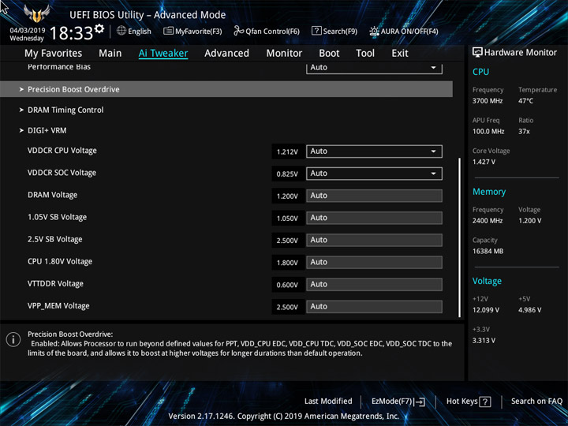Open VDDCR SOC Voltage dropdown
Screen dimensions: 568x426
(x=374, y=173)
